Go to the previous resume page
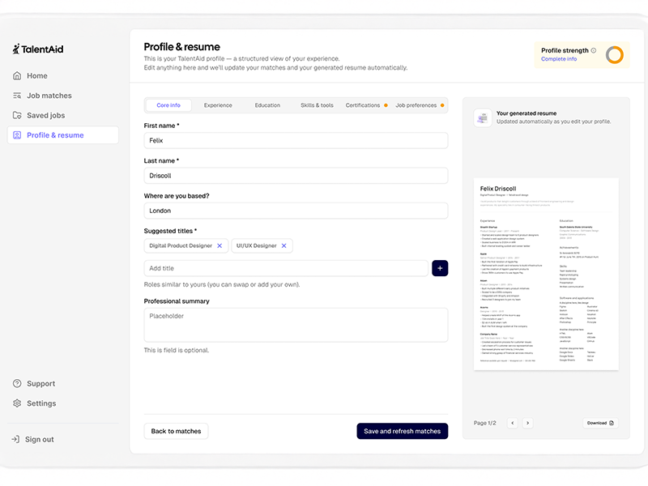 coord(513,423)
